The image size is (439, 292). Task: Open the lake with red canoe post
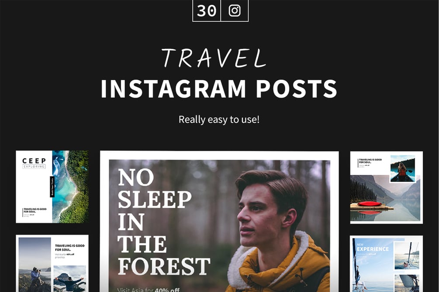387,187
